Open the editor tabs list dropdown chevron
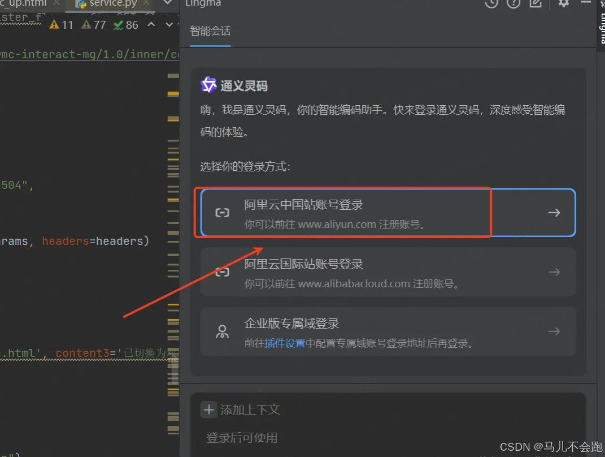 167,3
